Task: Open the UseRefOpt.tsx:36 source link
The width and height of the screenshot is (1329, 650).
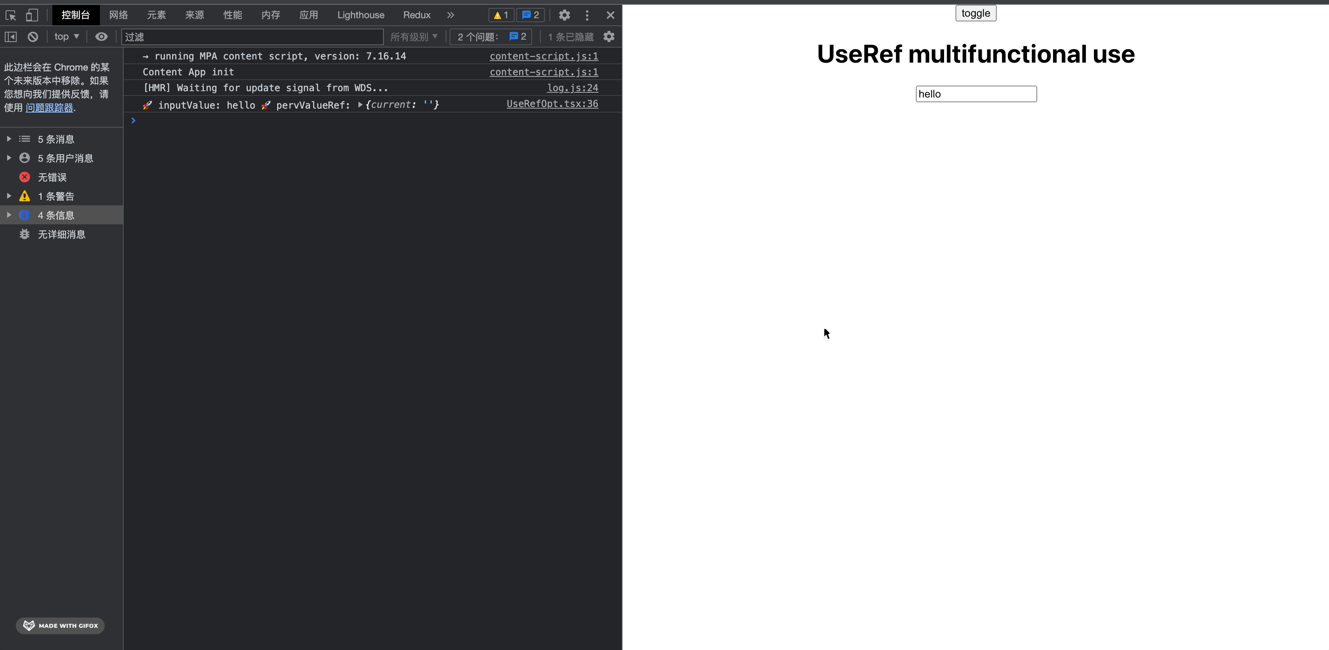Action: click(x=552, y=104)
